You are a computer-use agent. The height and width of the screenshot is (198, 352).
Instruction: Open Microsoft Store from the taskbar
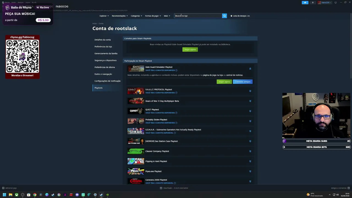tap(29, 195)
